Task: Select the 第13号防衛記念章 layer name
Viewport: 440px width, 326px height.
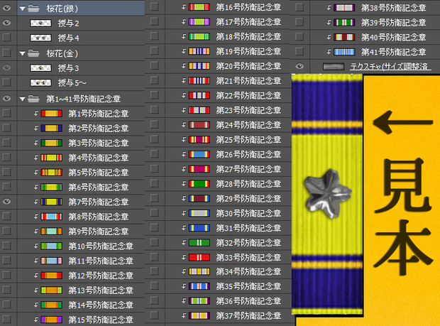Action: click(x=101, y=290)
